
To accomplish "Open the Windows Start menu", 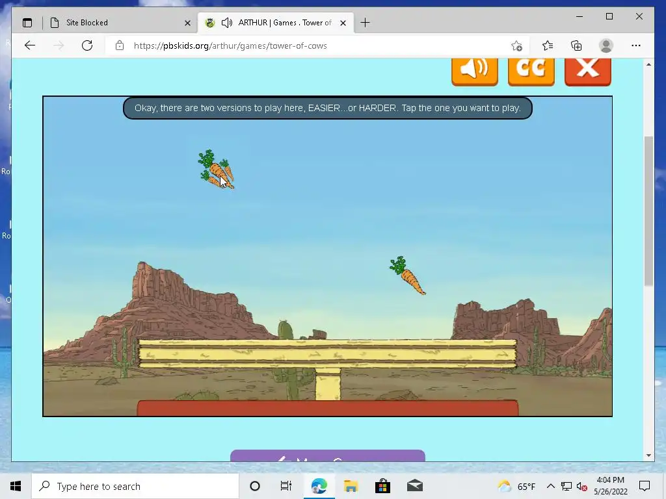I will pos(16,486).
